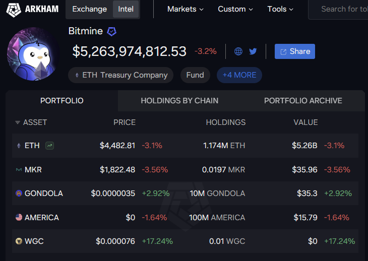The image size is (368, 261).
Task: Expand the Markets dropdown menu
Action: (x=185, y=9)
